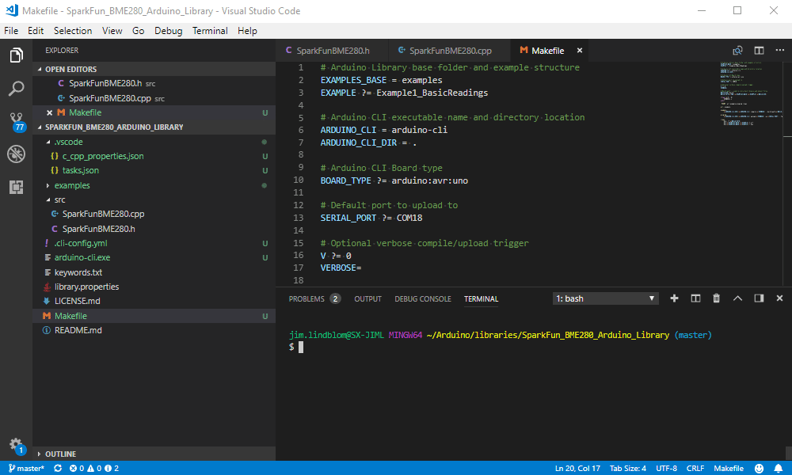Open the Debug view in activity bar
Viewport: 792px width, 475px height.
click(x=16, y=154)
